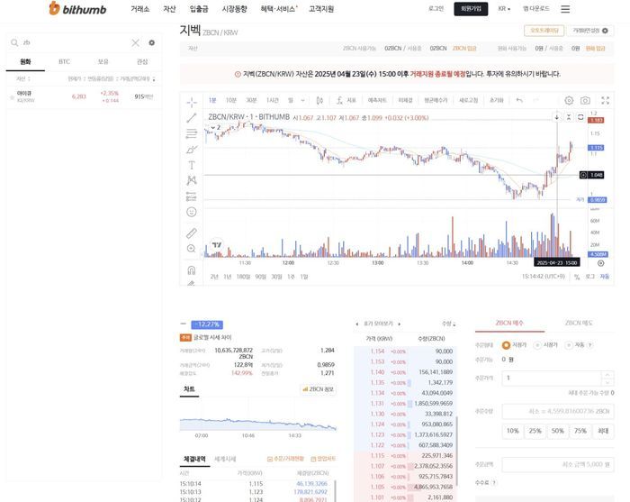Open the chart patterns tool
This screenshot has width=630, height=502.
point(192,180)
